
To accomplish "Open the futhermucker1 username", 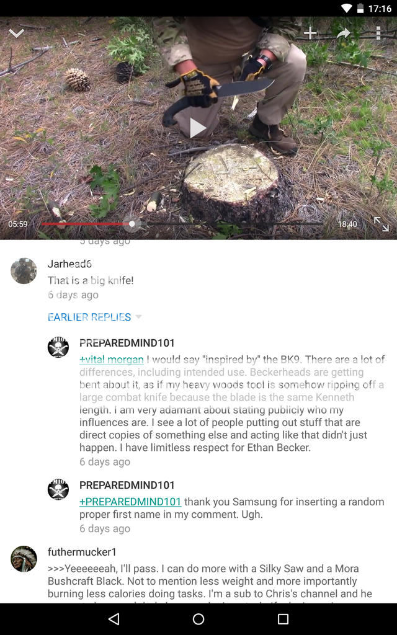I will [x=83, y=552].
